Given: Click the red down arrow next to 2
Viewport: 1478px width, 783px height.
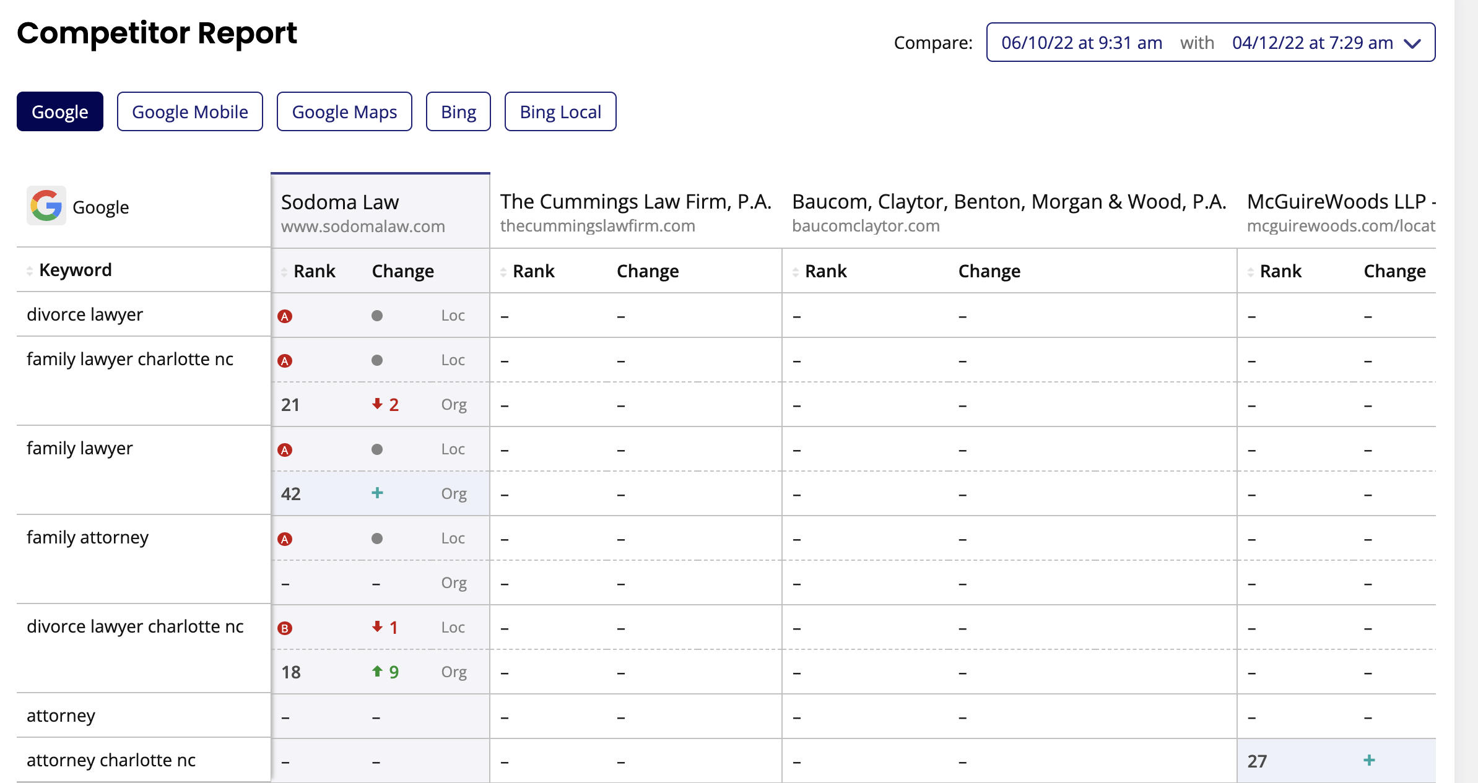Looking at the screenshot, I should 377,404.
